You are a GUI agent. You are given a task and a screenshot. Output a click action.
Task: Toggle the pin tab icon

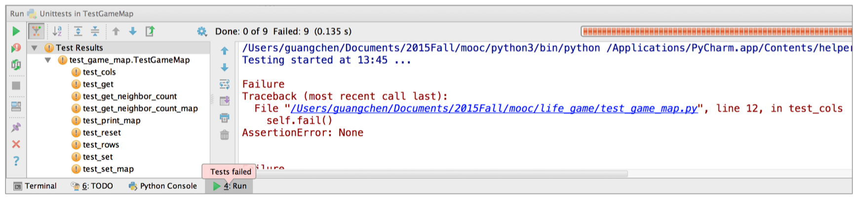pos(16,128)
